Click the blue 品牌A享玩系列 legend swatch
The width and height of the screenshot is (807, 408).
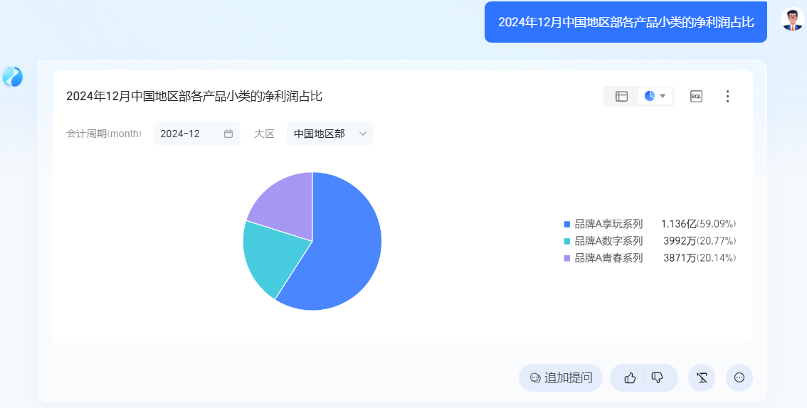pos(567,224)
